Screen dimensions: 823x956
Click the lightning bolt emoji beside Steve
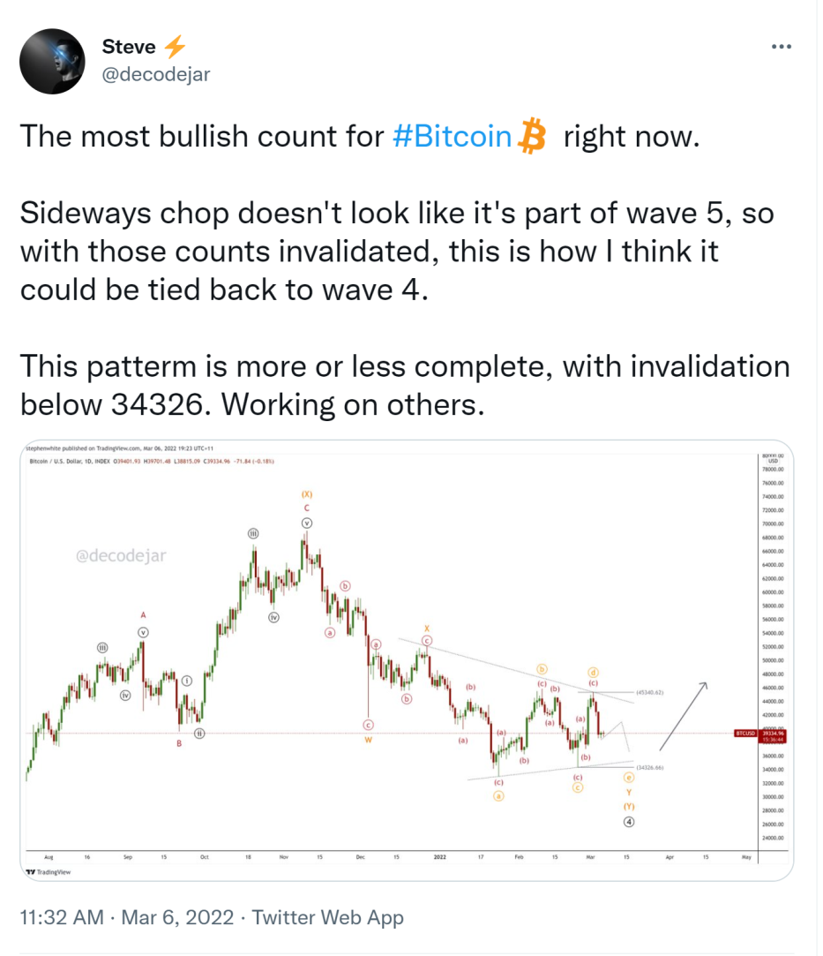(175, 46)
